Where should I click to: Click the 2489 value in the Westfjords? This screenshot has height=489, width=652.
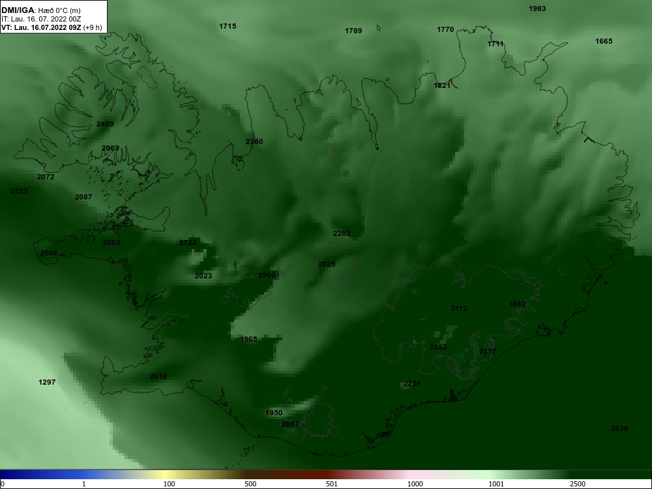[x=105, y=124]
